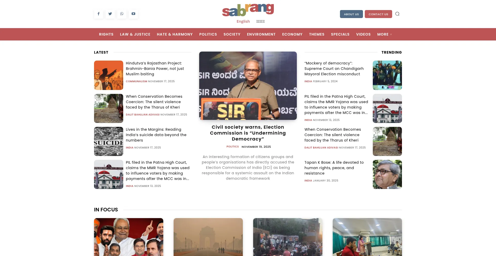496x256 pixels.
Task: Switch site language to English
Action: click(243, 21)
